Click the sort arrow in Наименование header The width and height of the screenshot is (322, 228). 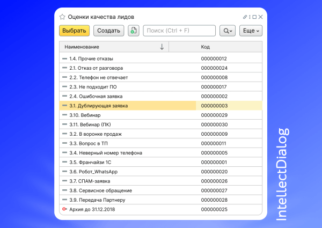tap(162, 47)
